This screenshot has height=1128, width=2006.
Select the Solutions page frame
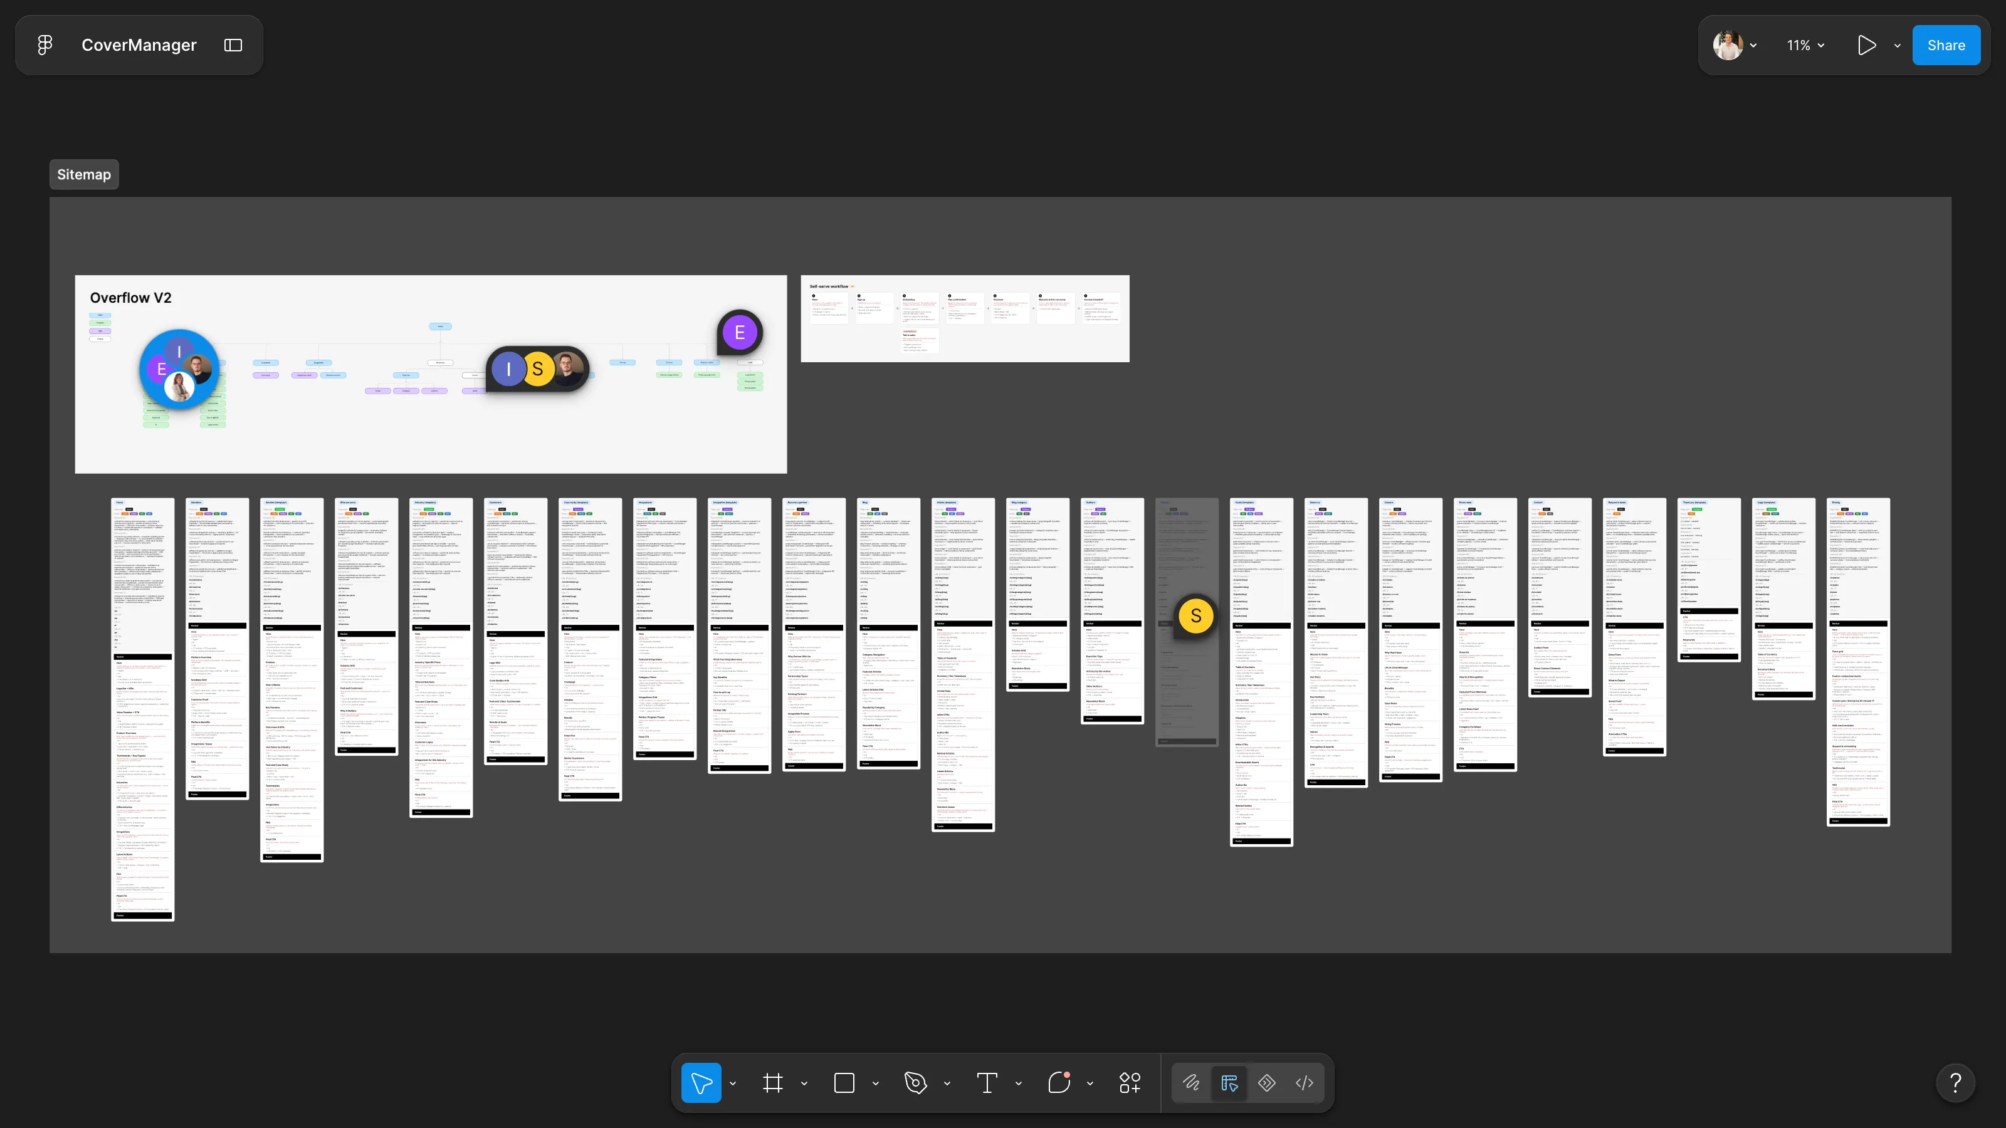(218, 649)
